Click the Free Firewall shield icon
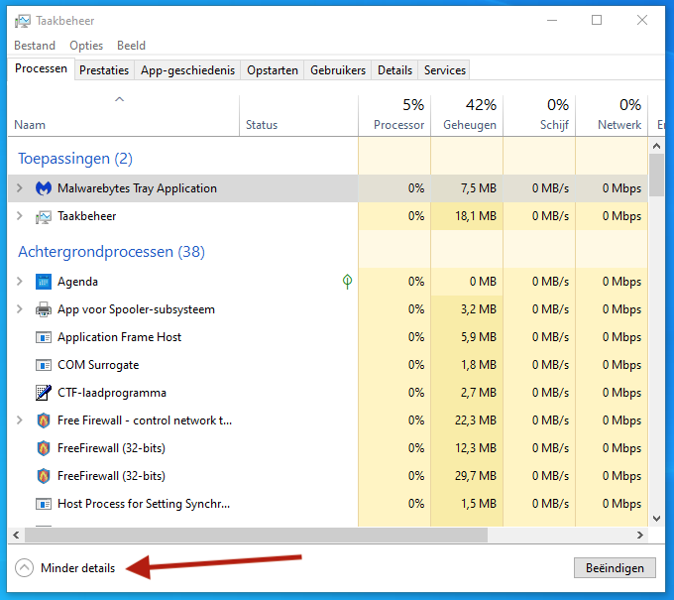This screenshot has height=600, width=674. pos(44,420)
